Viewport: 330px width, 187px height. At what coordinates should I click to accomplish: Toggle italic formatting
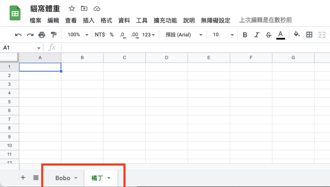(x=257, y=35)
